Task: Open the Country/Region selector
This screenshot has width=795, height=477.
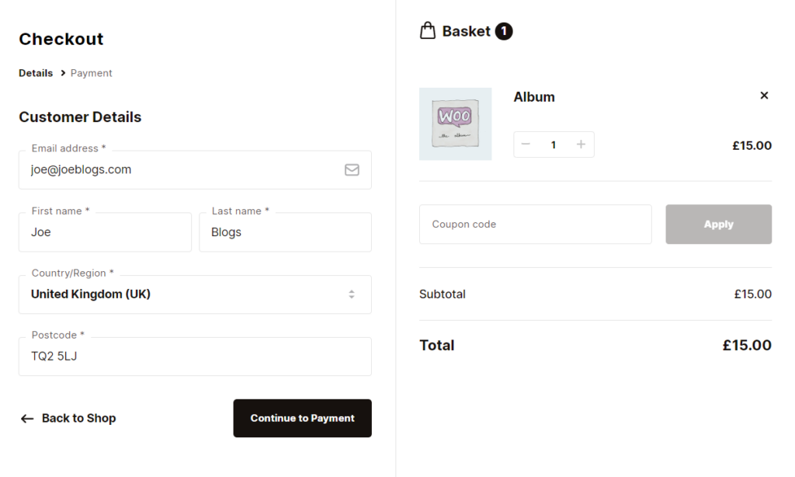Action: [194, 294]
